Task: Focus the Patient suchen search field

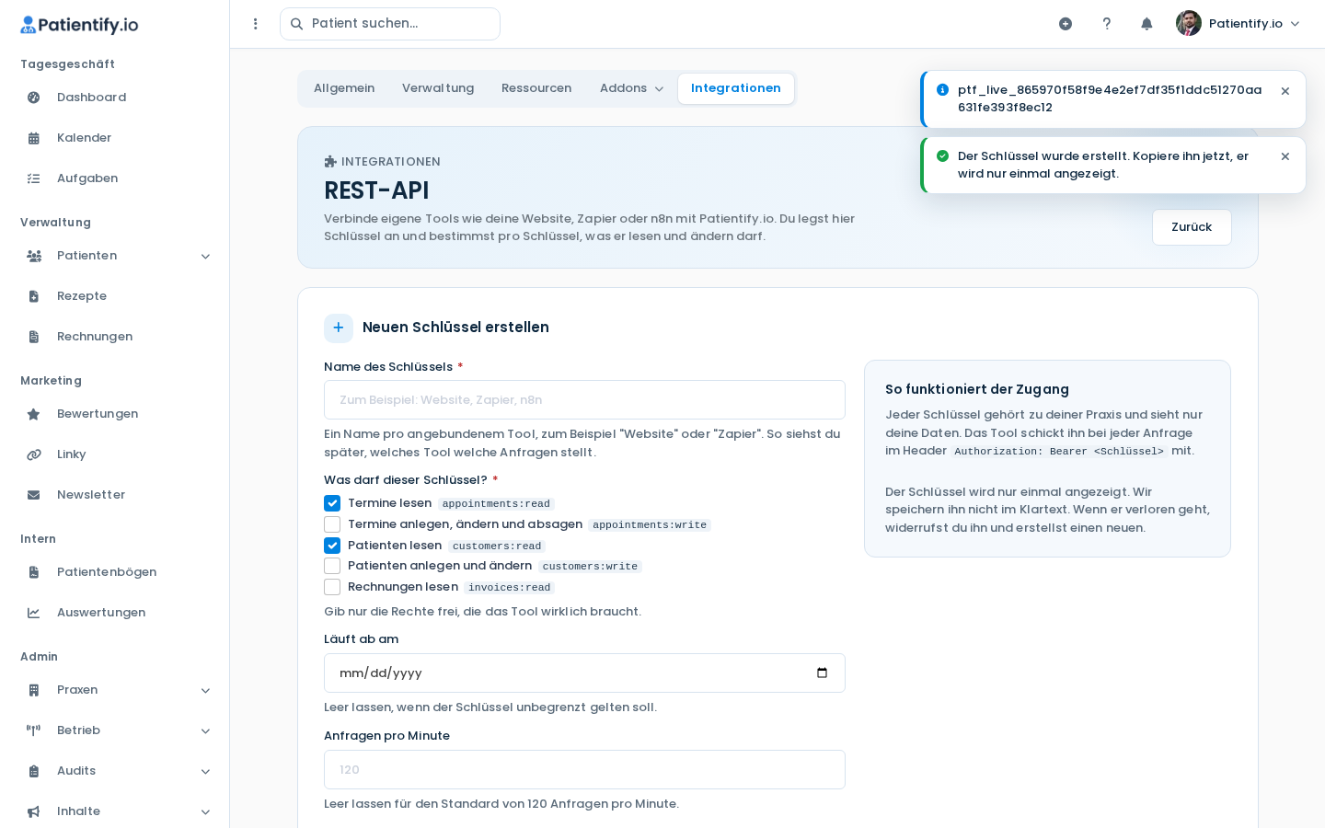Action: 390,24
